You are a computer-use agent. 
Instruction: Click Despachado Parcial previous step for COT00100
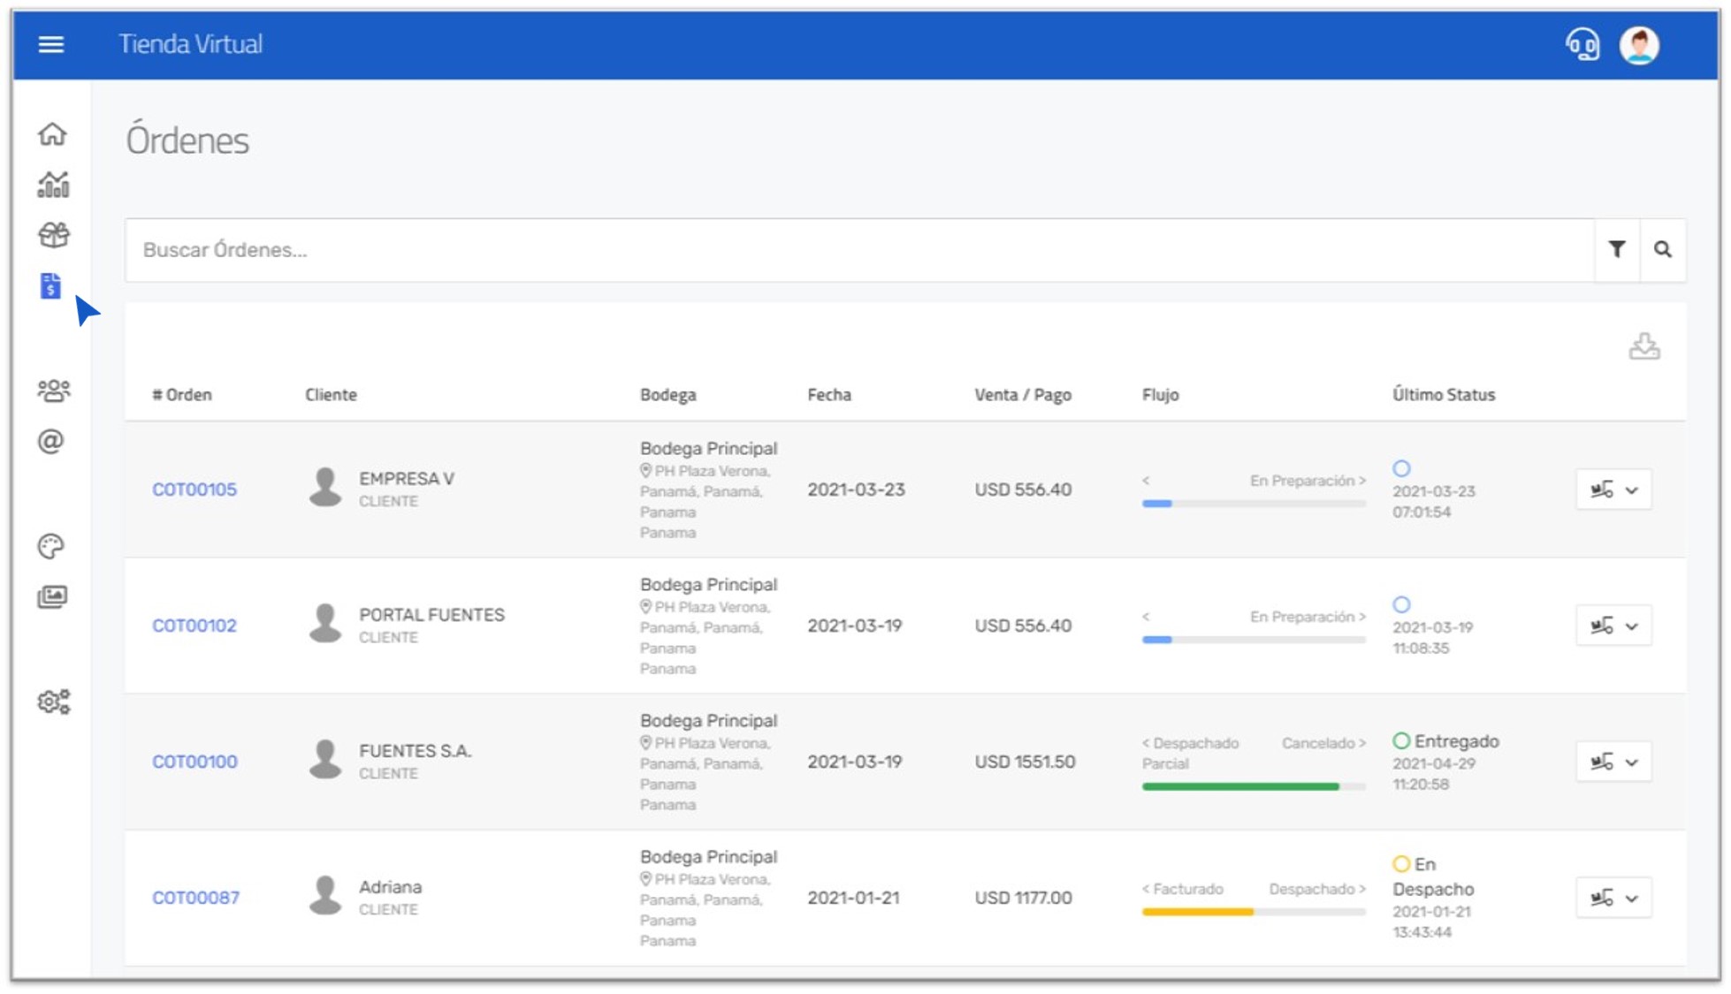[1190, 754]
